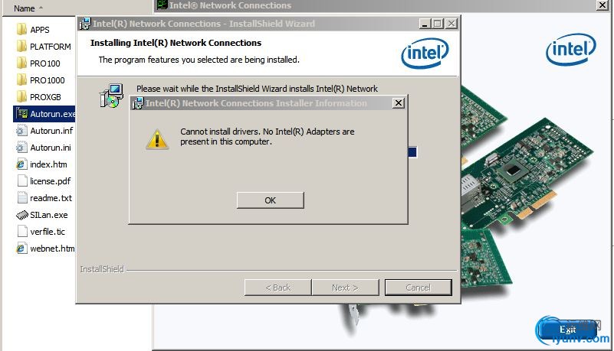
Task: Click OK in the error dialog
Action: (x=270, y=200)
